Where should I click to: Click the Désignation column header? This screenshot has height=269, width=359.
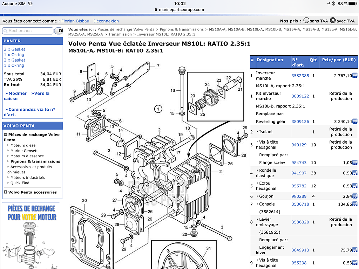[270, 60]
